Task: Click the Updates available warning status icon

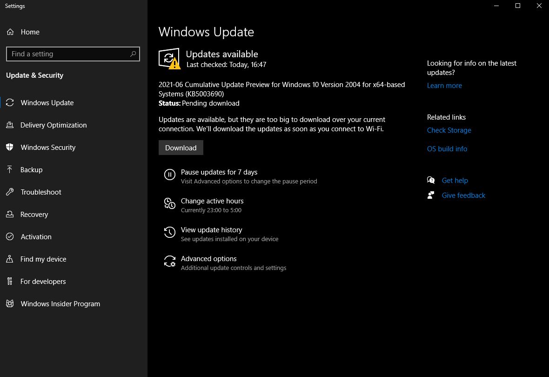Action: [x=169, y=59]
